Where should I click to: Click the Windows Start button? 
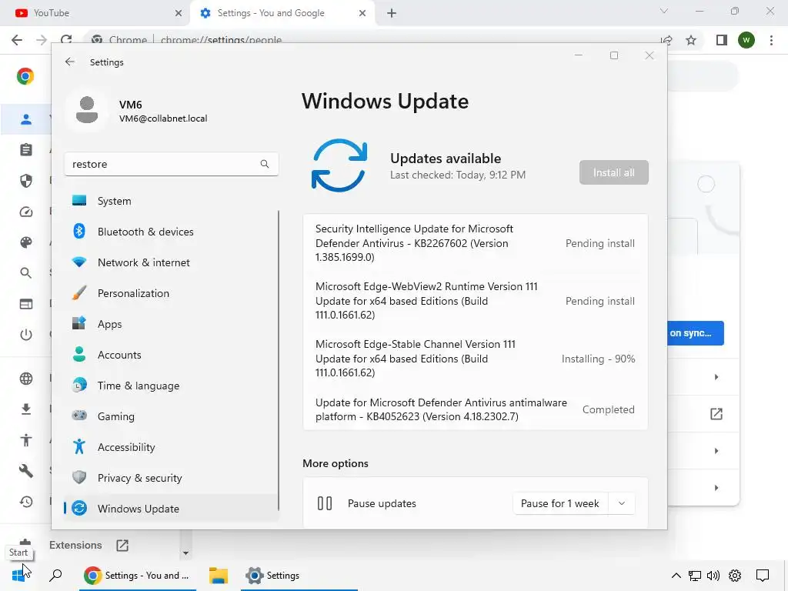(18, 576)
